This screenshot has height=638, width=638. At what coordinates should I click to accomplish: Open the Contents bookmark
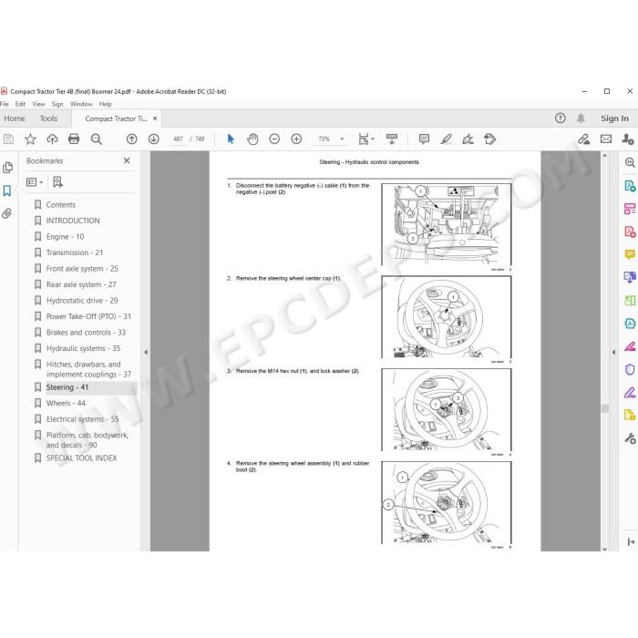click(61, 205)
